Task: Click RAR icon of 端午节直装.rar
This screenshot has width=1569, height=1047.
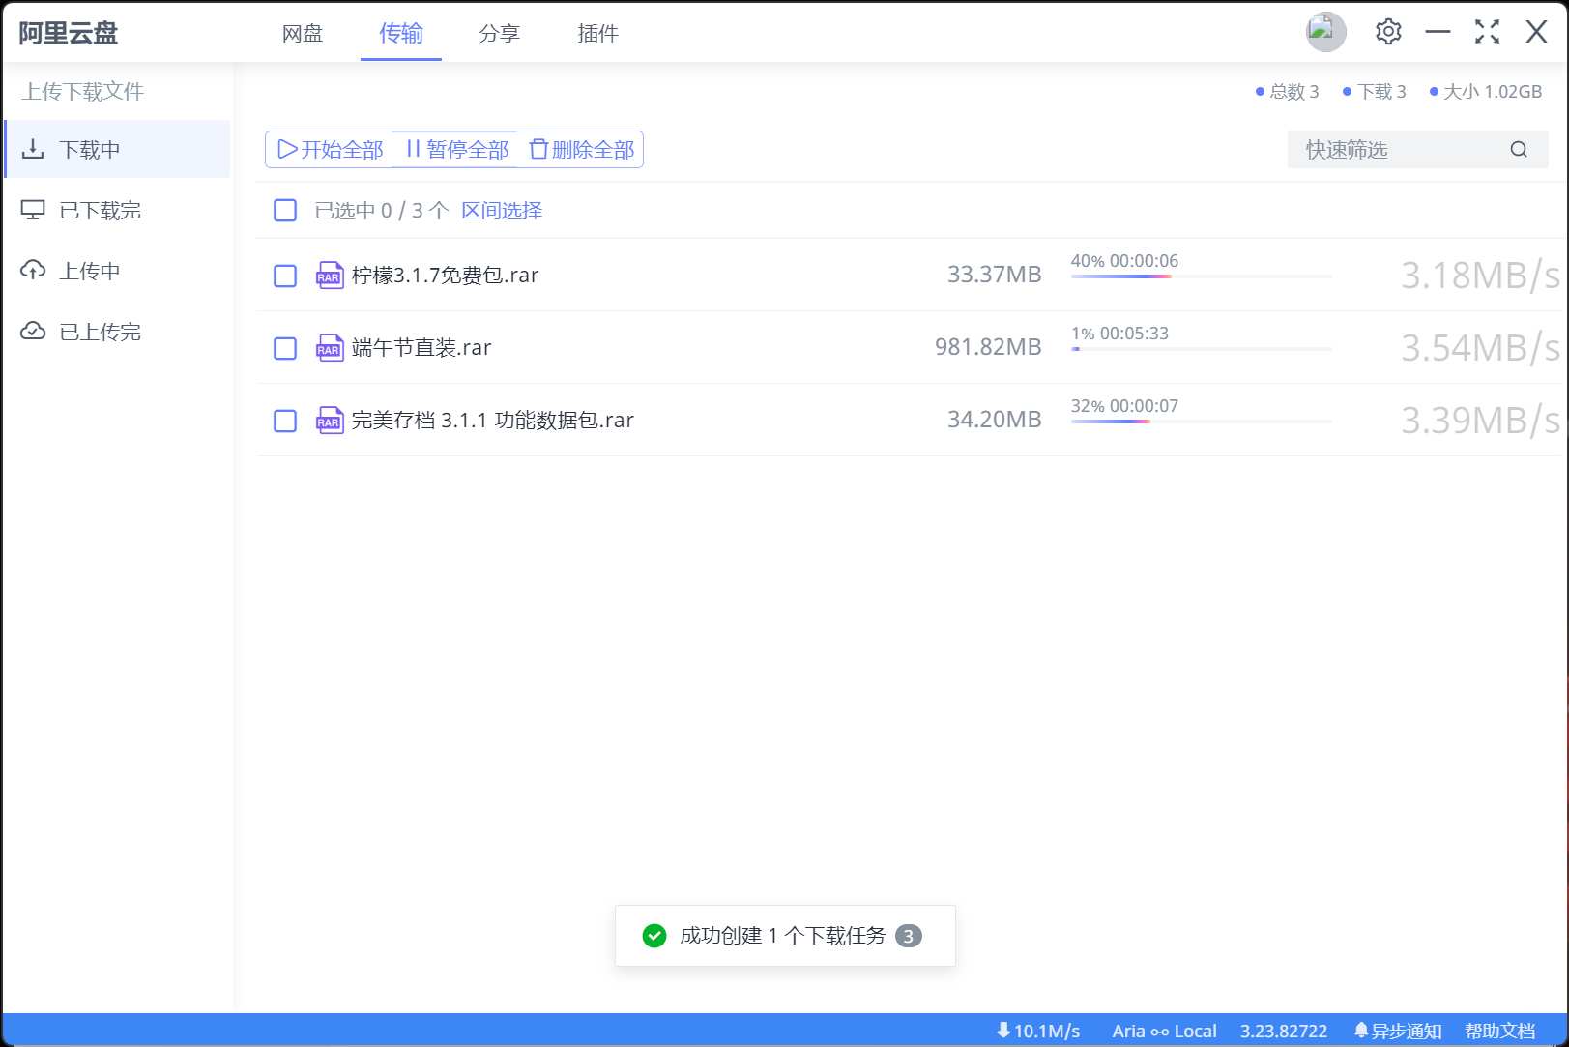Action: 330,348
